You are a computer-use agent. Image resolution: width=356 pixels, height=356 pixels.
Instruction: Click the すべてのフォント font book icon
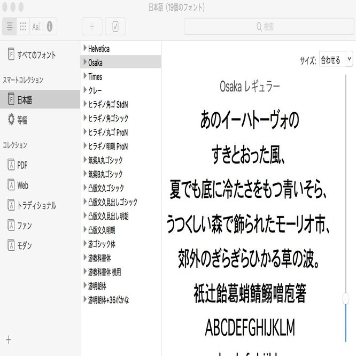(11, 54)
